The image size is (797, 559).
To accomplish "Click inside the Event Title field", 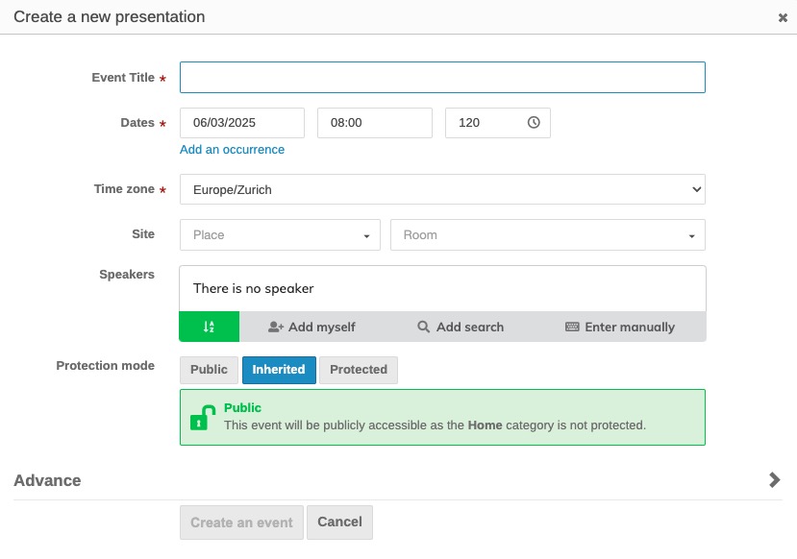I will coord(442,77).
